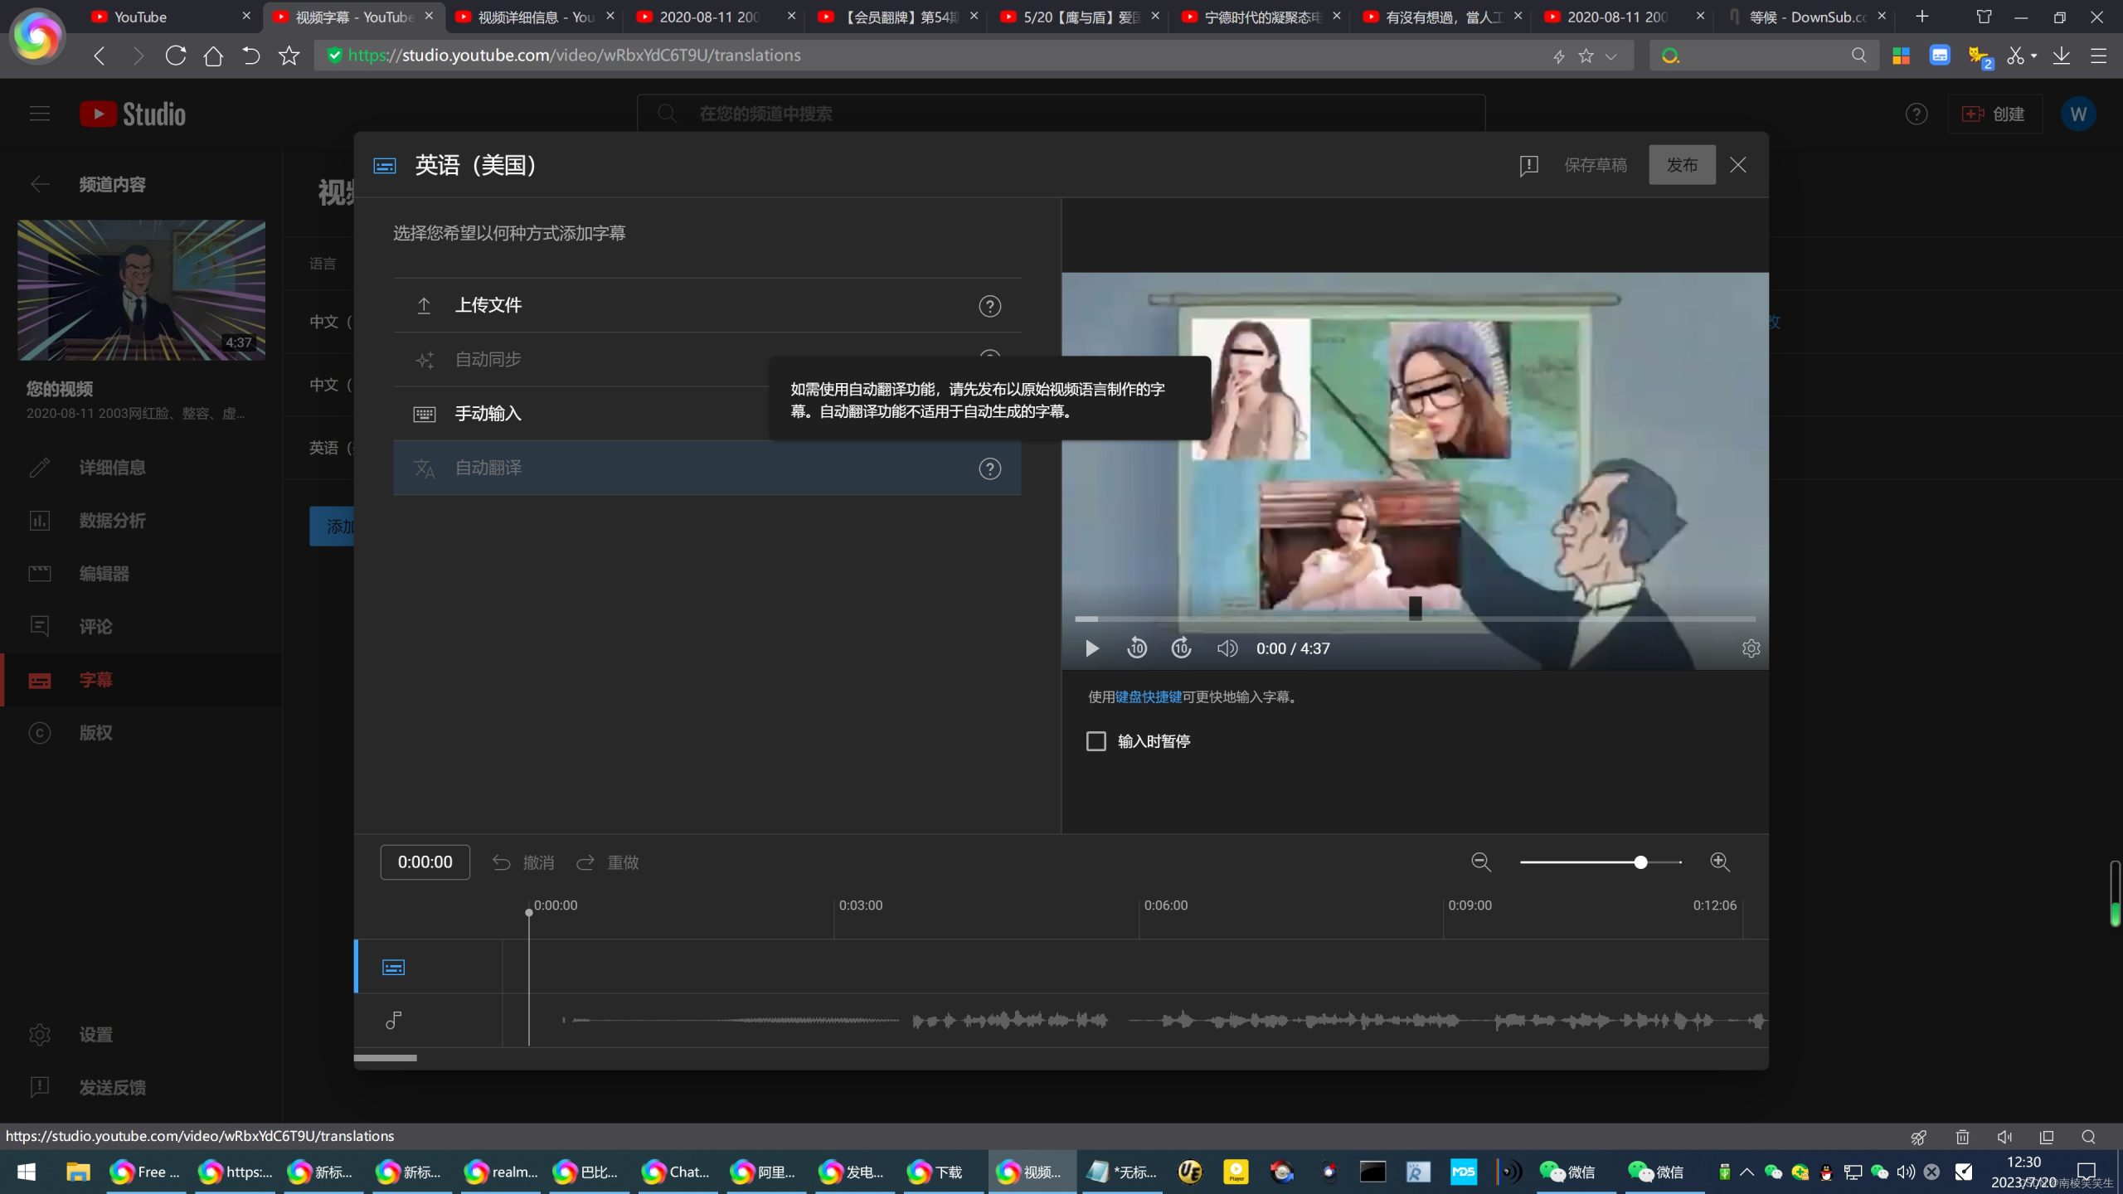This screenshot has height=1194, width=2123.
Task: Open the Windows Start menu
Action: (x=27, y=1172)
